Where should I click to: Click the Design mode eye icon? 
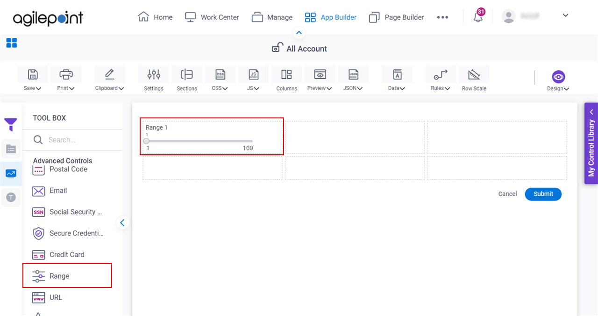pyautogui.click(x=558, y=76)
